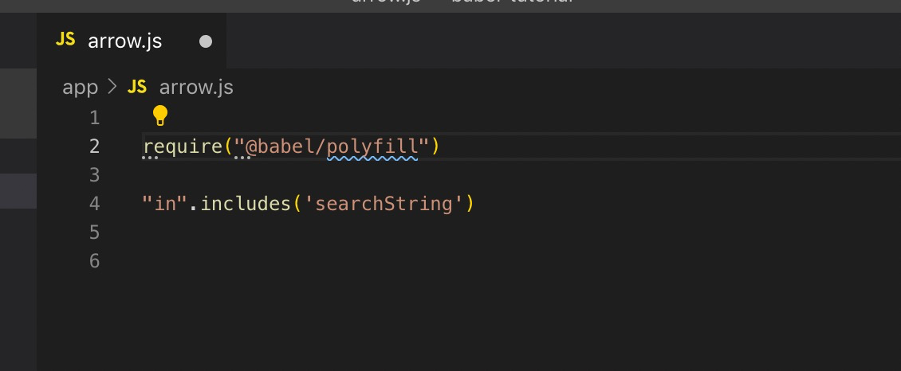Click the lightbulb quick fix icon
This screenshot has width=901, height=371.
tap(160, 116)
